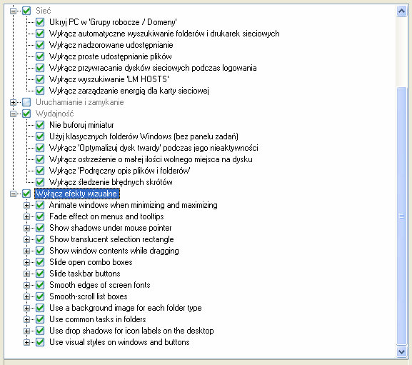The height and width of the screenshot is (365, 412).
Task: Uncheck 'Slide taskbar buttons' checkbox
Action: pyautogui.click(x=40, y=274)
